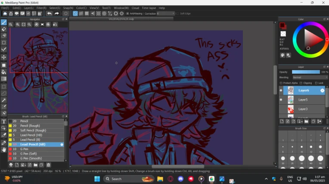329x184 pixels.
Task: Open the Layer menu
Action: click(29, 8)
